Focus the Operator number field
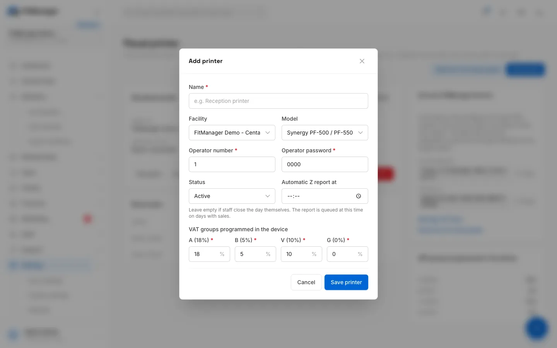Screen dimensions: 557x348 pos(232,164)
